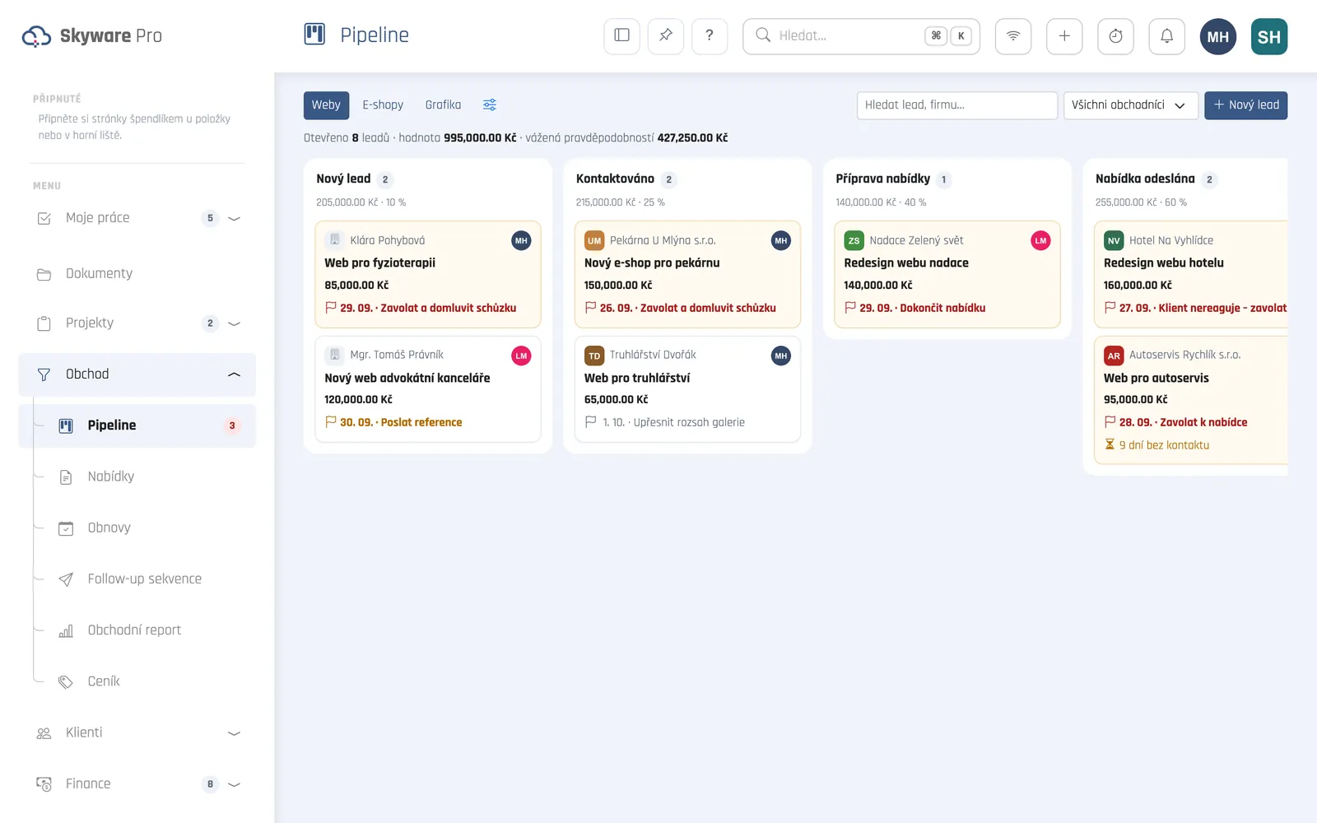This screenshot has width=1317, height=823.
Task: Focus the Hledat lead, firmu field
Action: coord(956,105)
